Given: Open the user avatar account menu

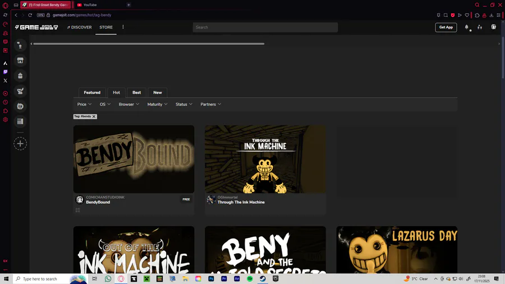Looking at the screenshot, I should tap(493, 27).
